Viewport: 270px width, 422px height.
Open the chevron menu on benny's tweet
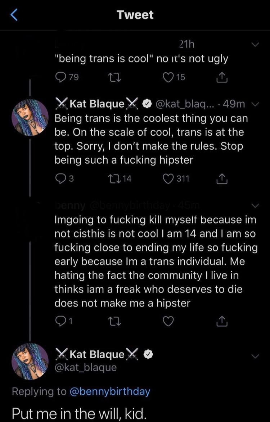[255, 206]
